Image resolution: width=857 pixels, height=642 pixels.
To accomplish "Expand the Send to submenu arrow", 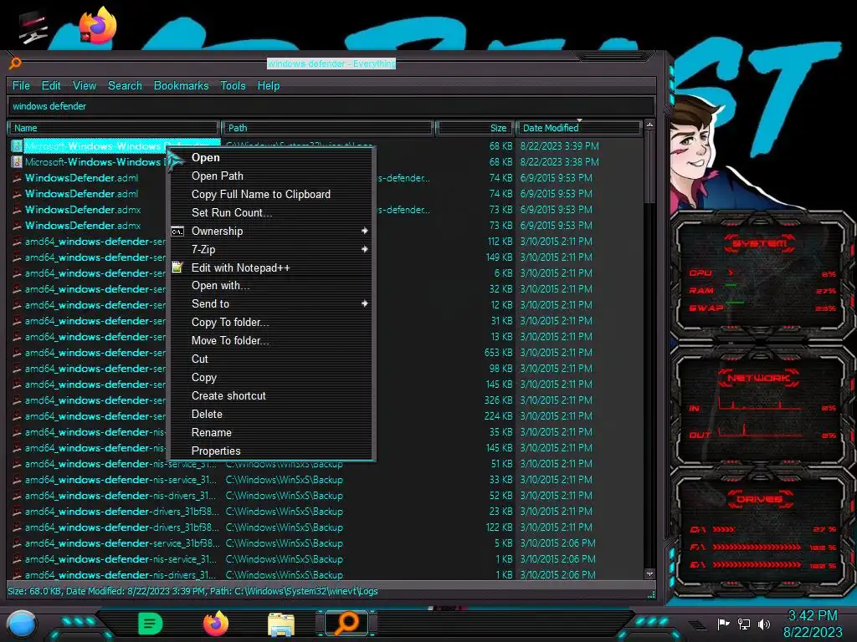I will click(364, 303).
